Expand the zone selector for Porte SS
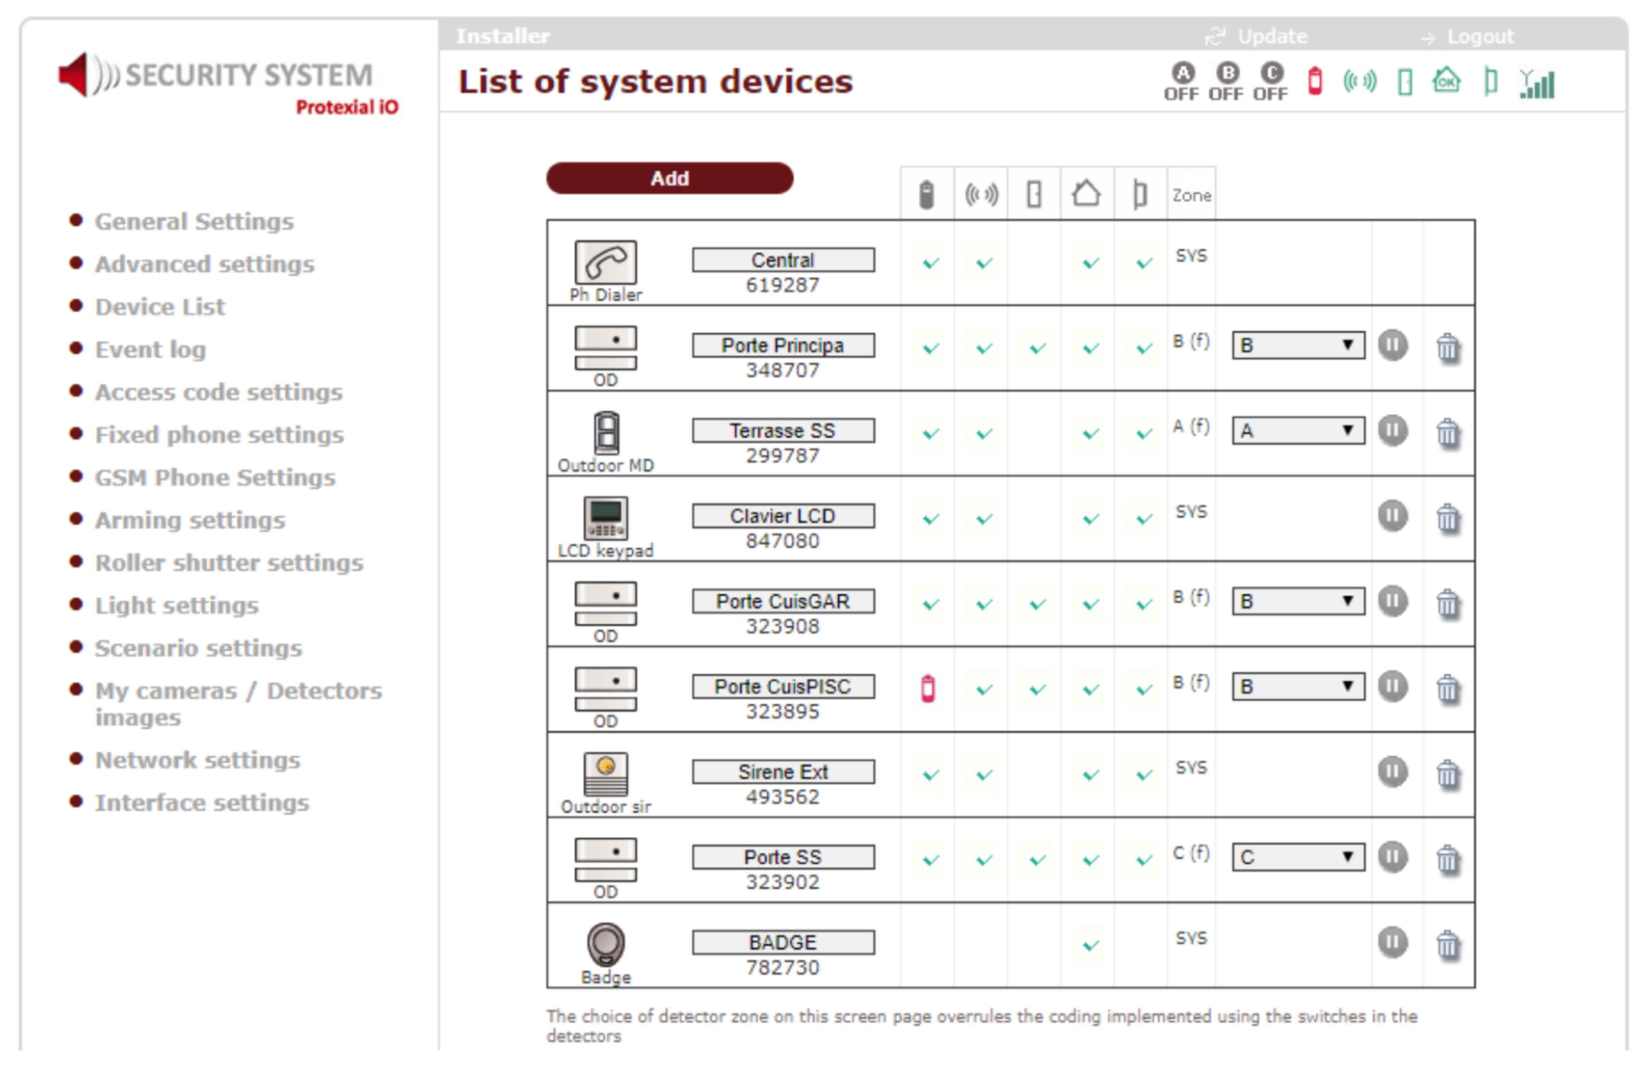1643x1074 pixels. pos(1298,857)
